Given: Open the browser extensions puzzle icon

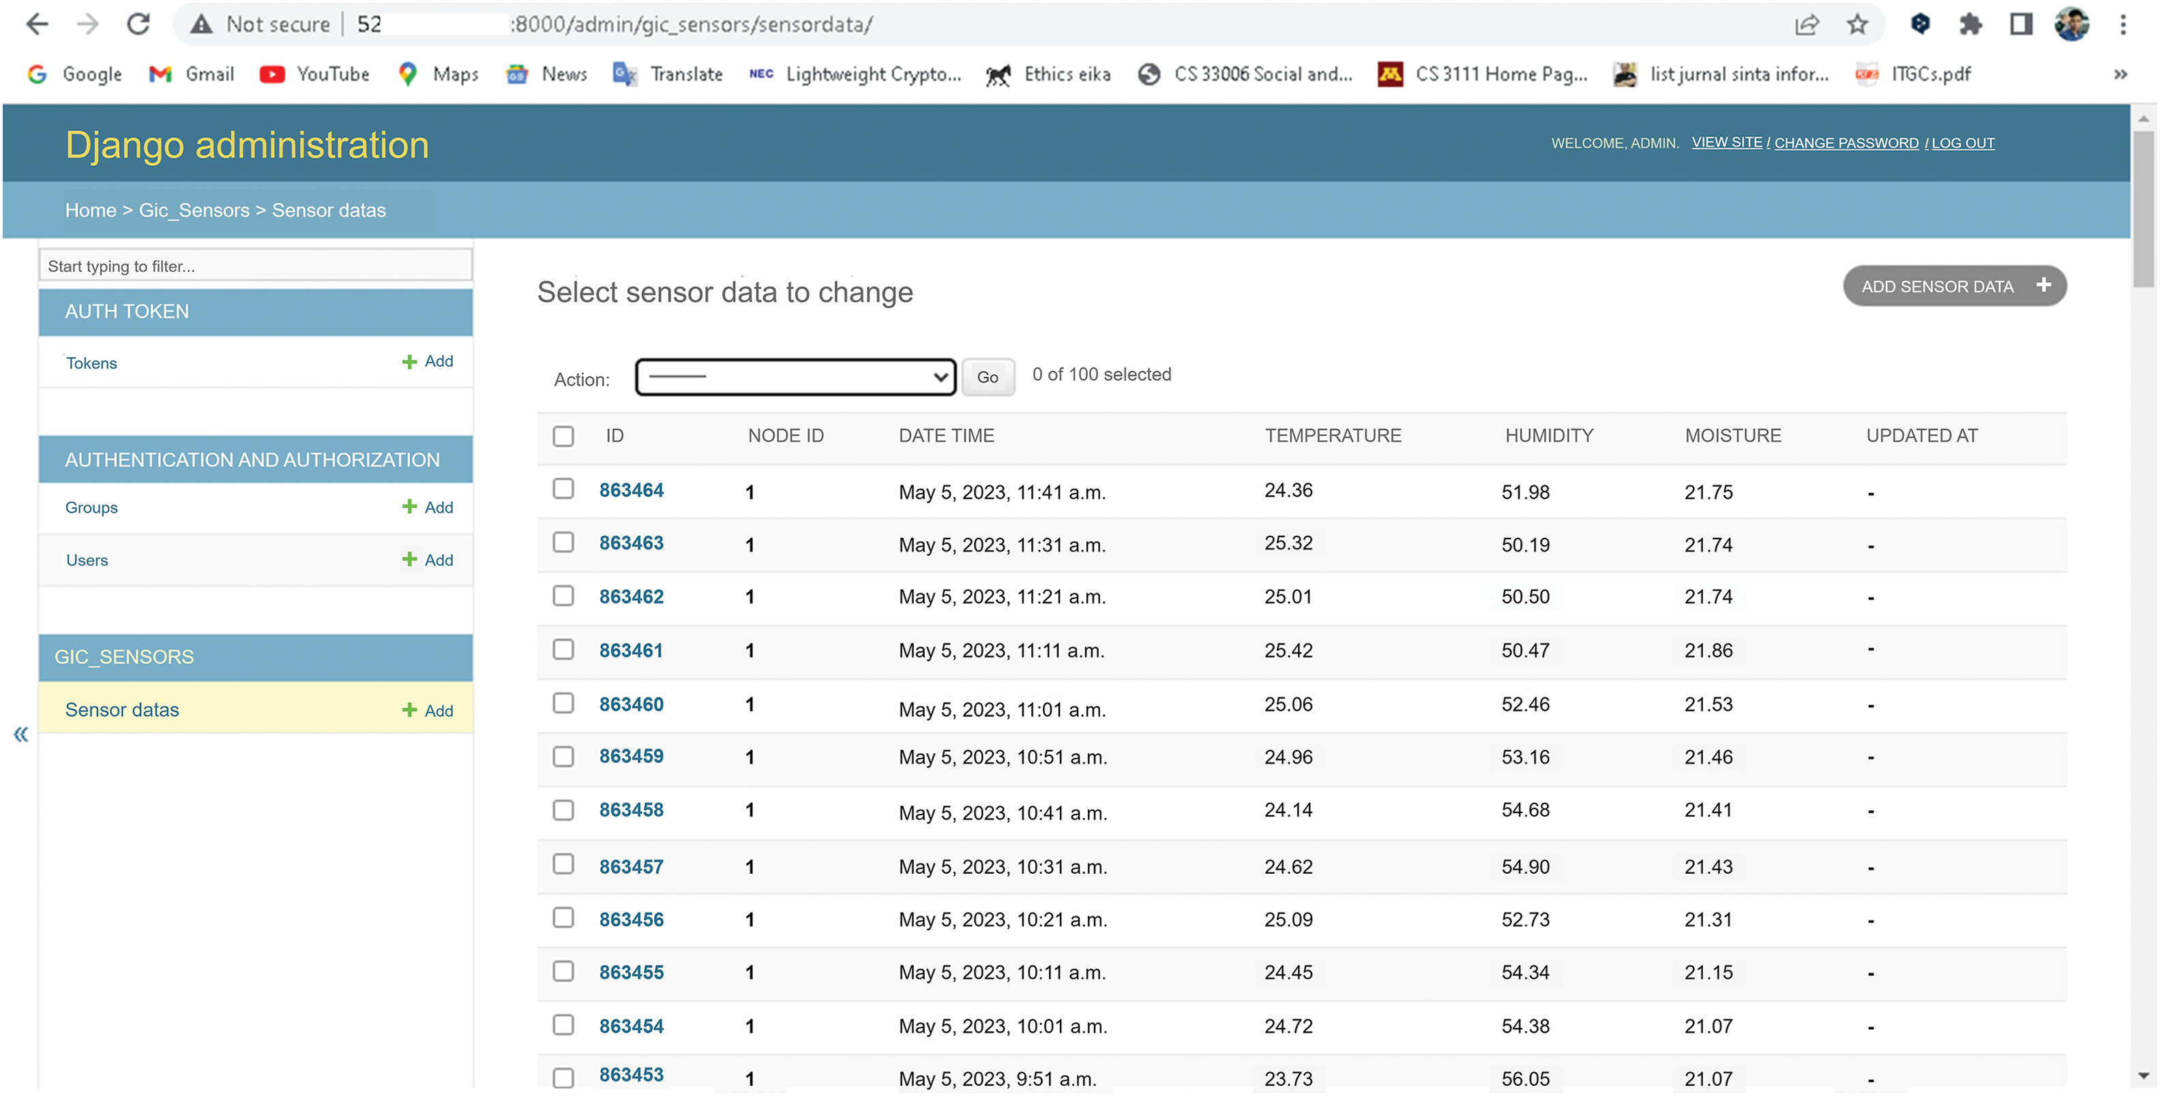Looking at the screenshot, I should [1970, 25].
